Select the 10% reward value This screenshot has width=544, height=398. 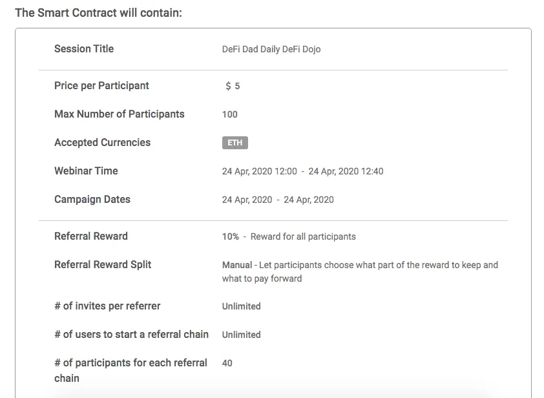click(x=231, y=236)
